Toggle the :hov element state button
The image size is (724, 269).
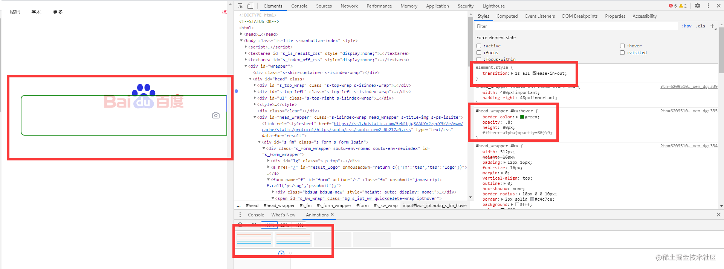(x=687, y=26)
